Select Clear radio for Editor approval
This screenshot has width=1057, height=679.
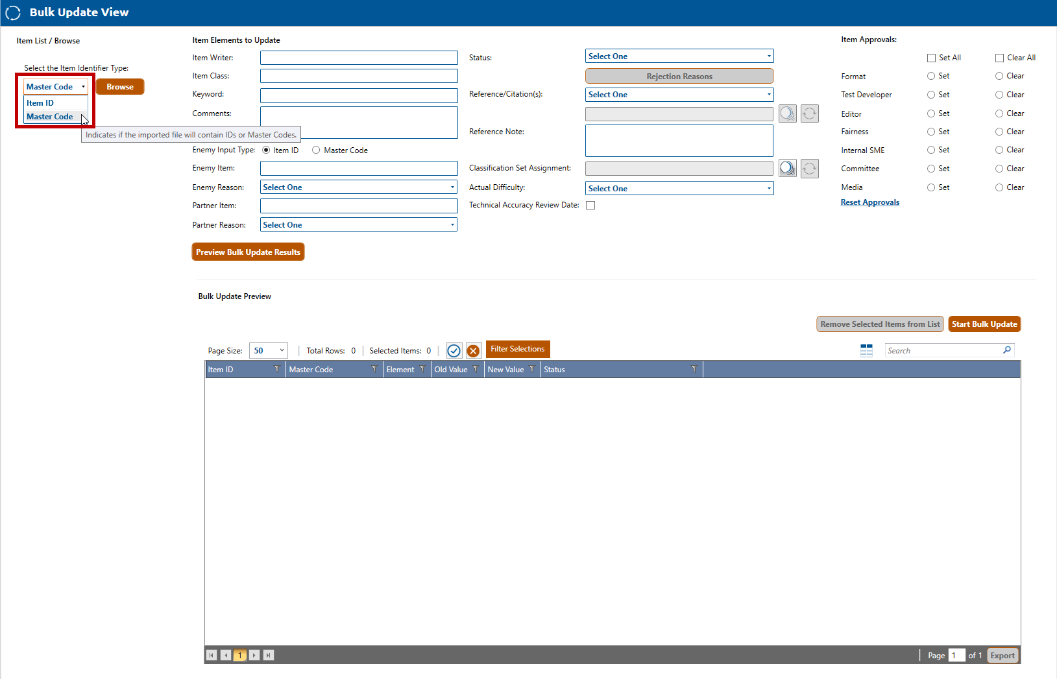click(999, 113)
